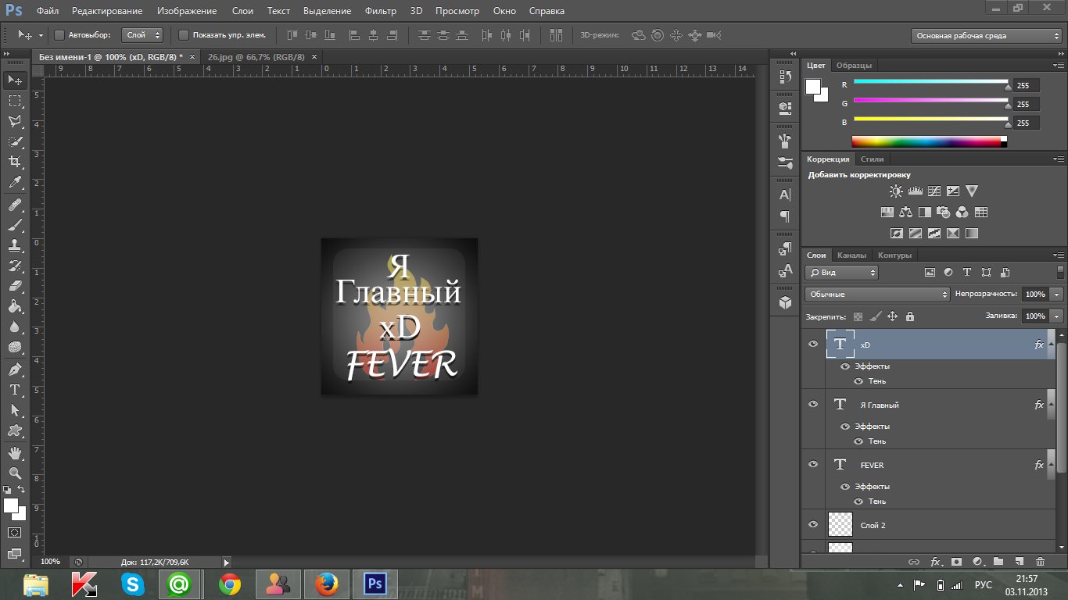Open the Фильтр menu
This screenshot has width=1068, height=600.
(381, 11)
